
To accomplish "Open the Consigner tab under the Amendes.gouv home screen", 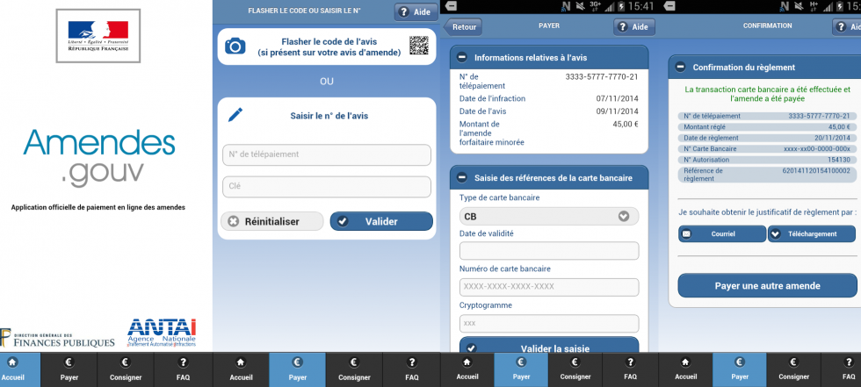I will tap(126, 369).
